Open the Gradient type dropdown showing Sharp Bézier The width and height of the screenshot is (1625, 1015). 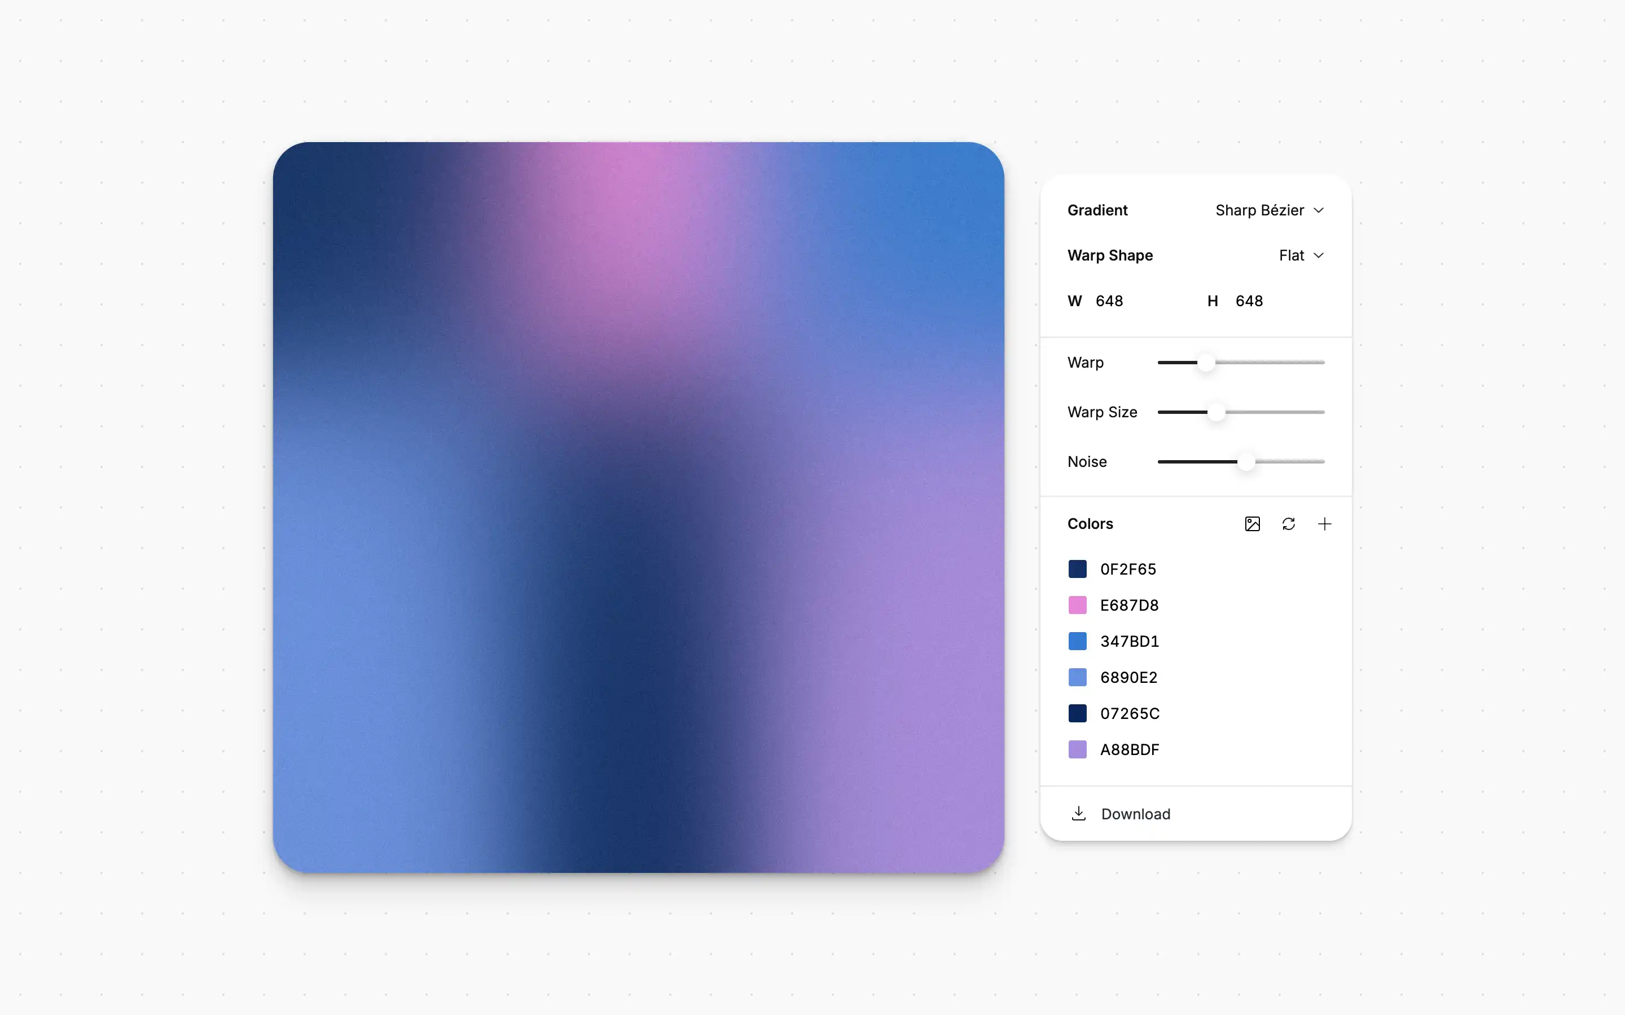click(x=1269, y=210)
